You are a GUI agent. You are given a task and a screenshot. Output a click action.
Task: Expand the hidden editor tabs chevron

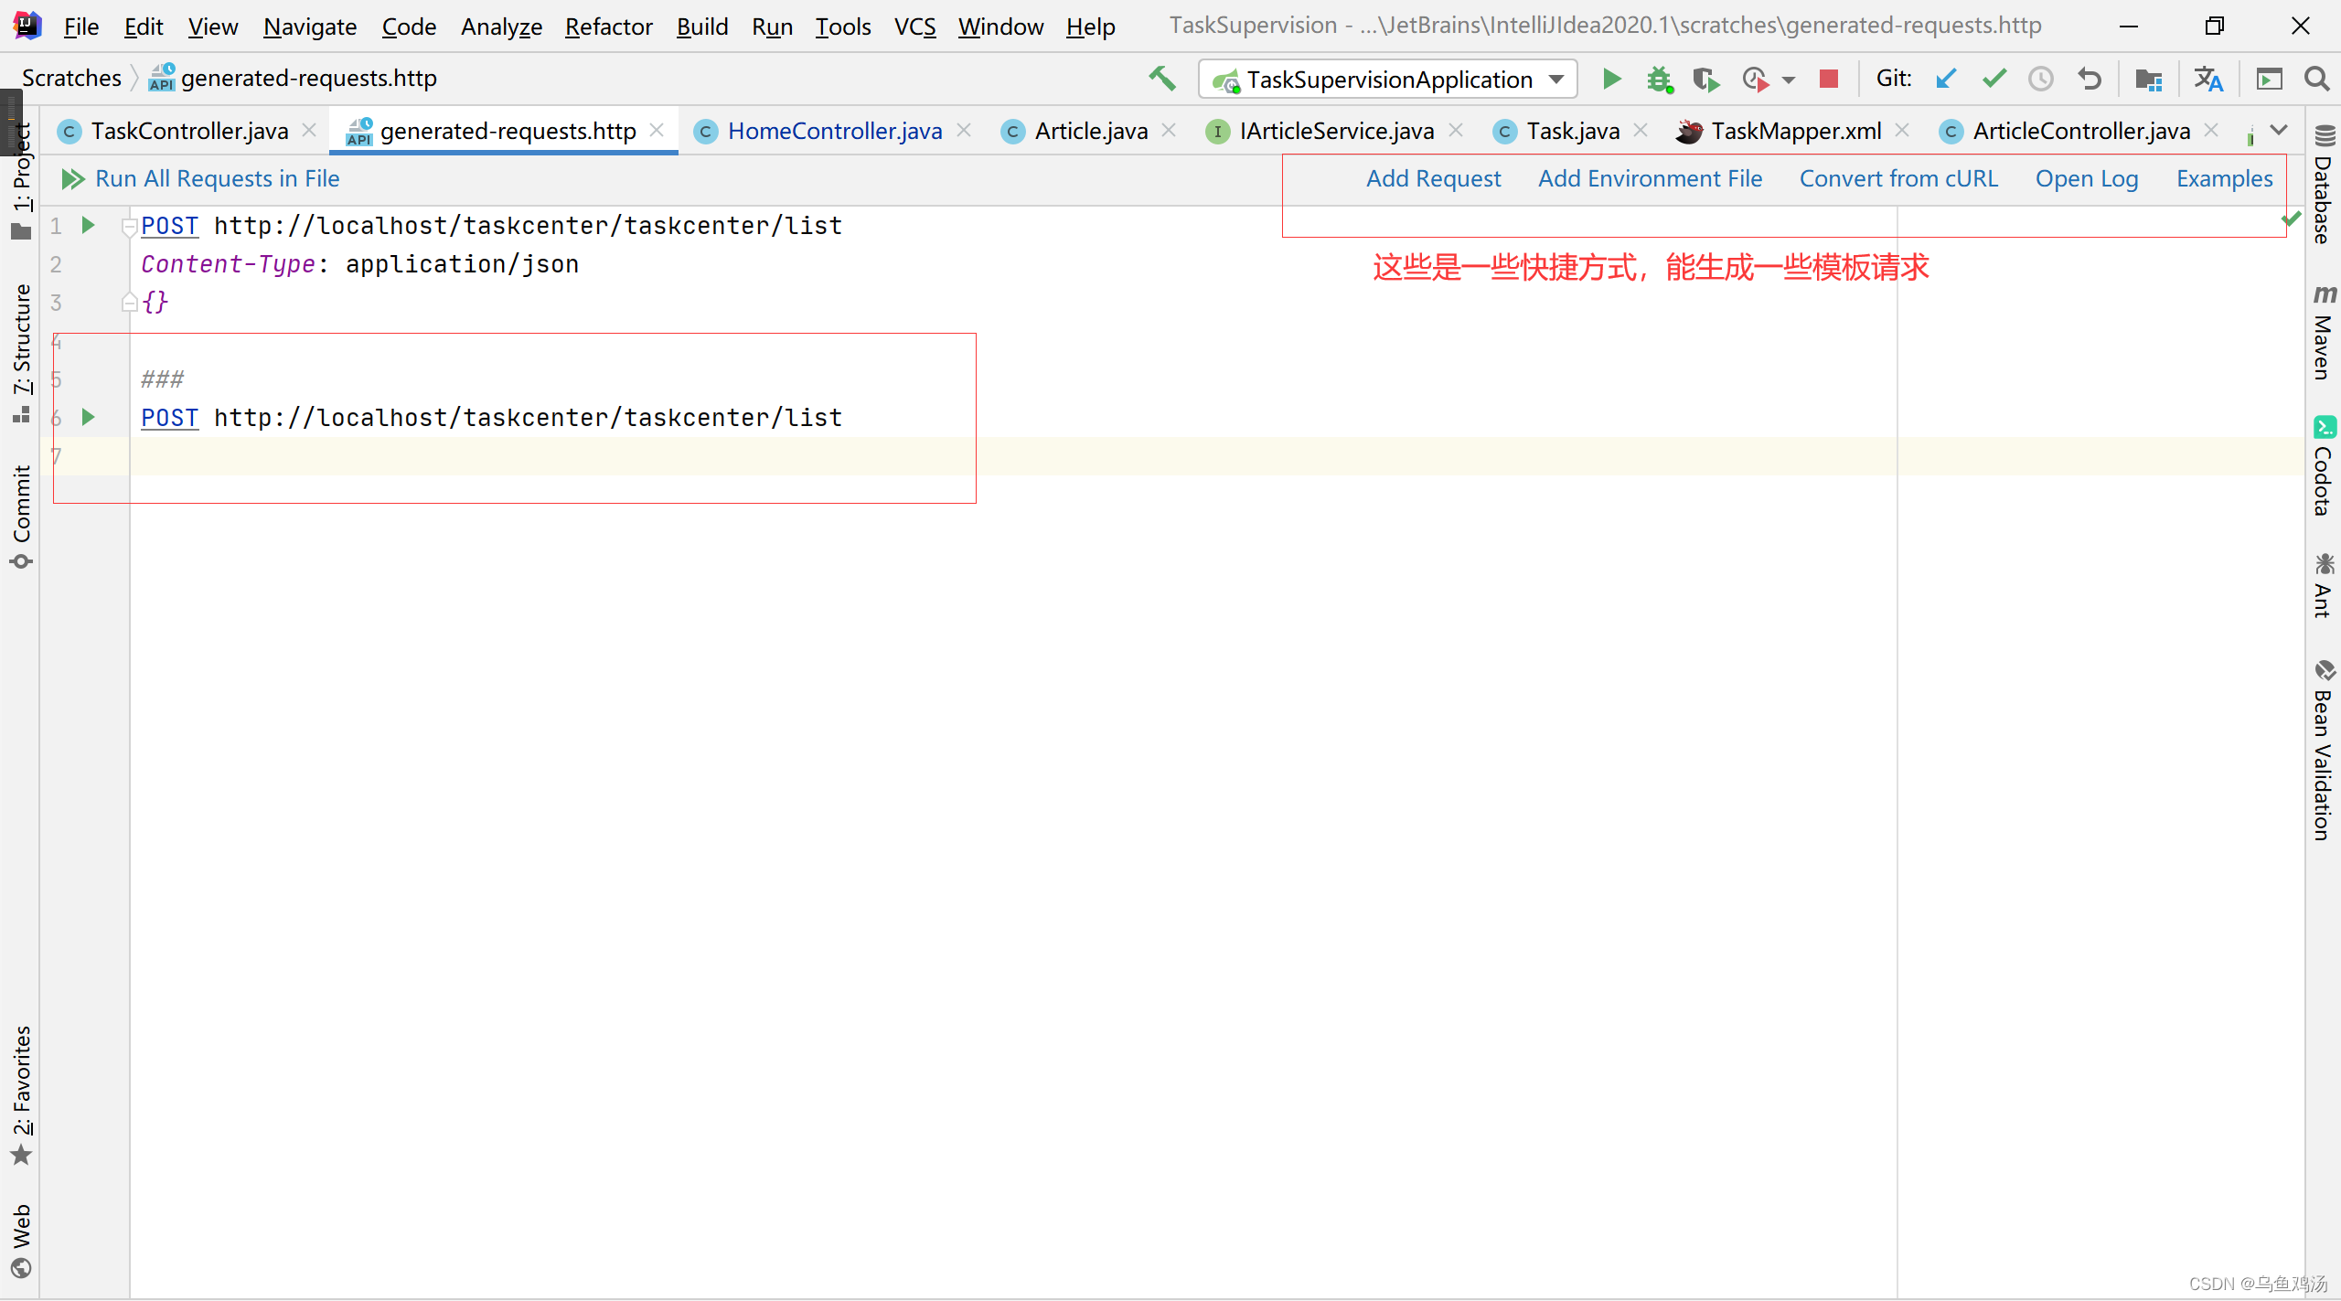tap(2280, 131)
